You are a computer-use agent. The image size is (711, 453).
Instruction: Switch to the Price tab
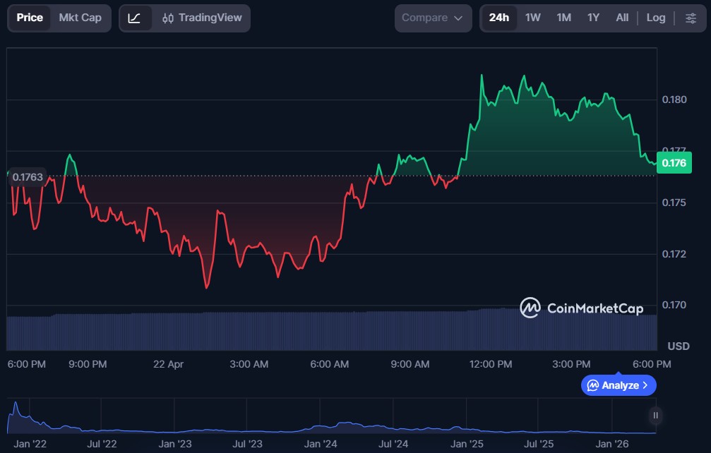[30, 18]
